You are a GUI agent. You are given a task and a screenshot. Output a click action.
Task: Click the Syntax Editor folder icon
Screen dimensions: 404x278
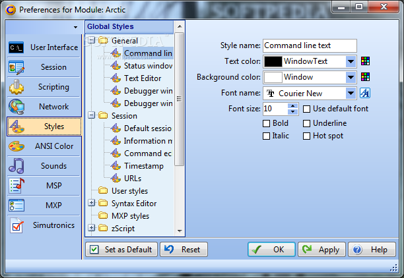click(103, 203)
